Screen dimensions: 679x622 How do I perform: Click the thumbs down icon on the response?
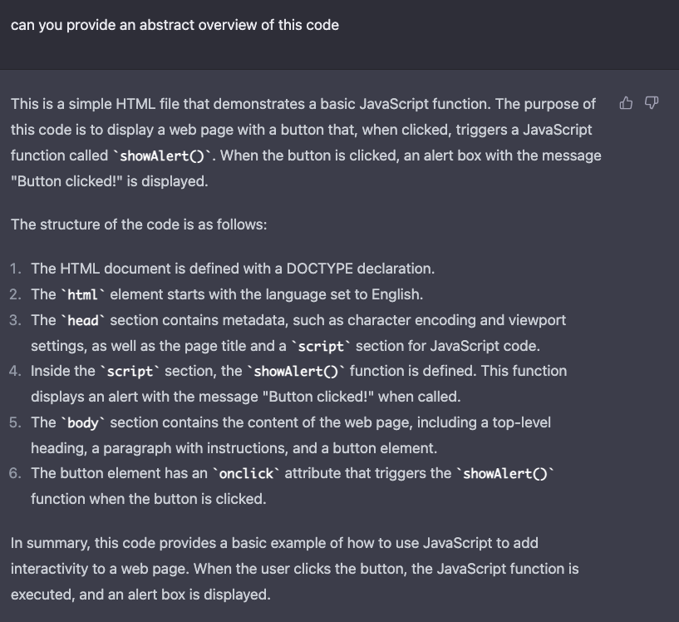(x=652, y=103)
